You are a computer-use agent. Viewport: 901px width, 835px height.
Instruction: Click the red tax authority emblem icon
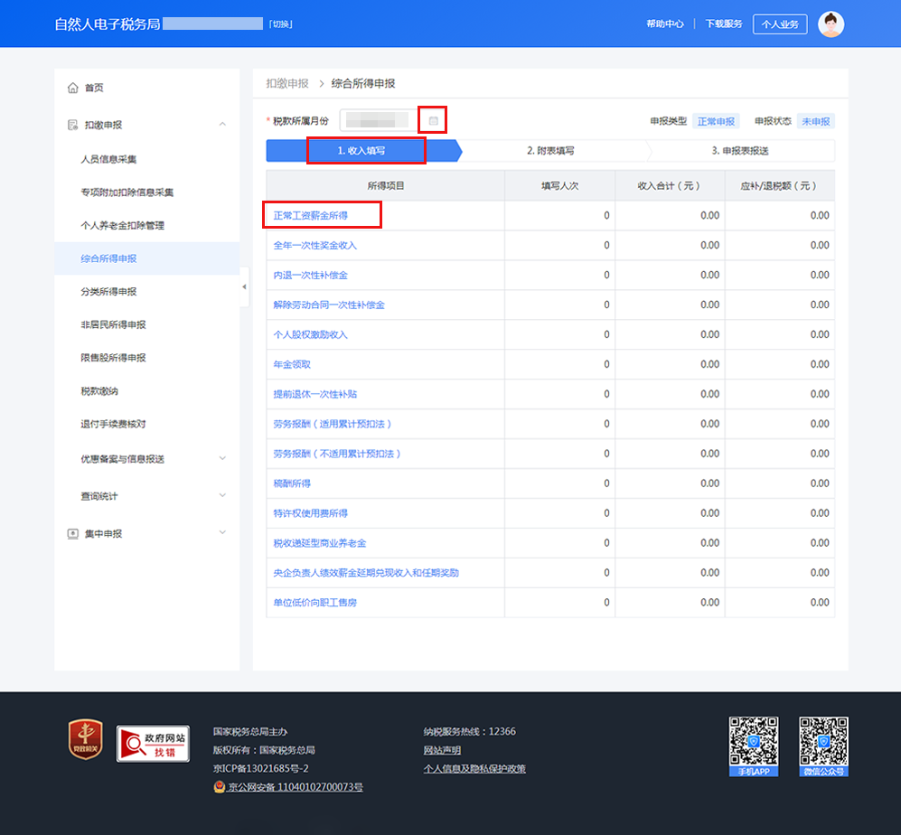86,740
